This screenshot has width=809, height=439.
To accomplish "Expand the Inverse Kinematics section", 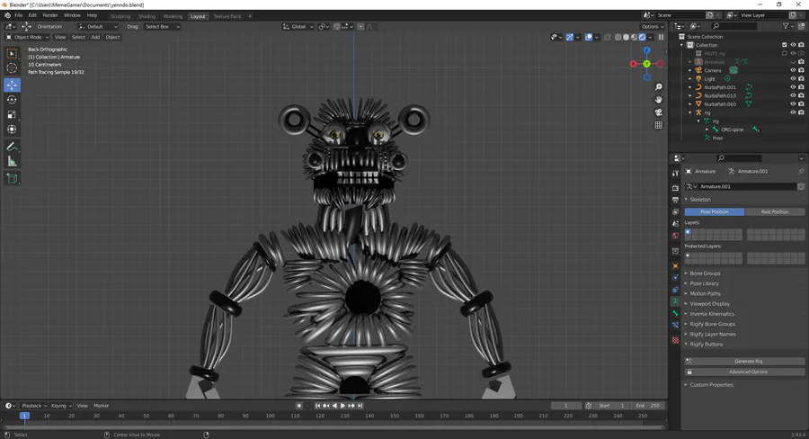I will [x=713, y=314].
